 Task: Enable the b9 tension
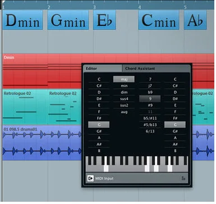150,92
